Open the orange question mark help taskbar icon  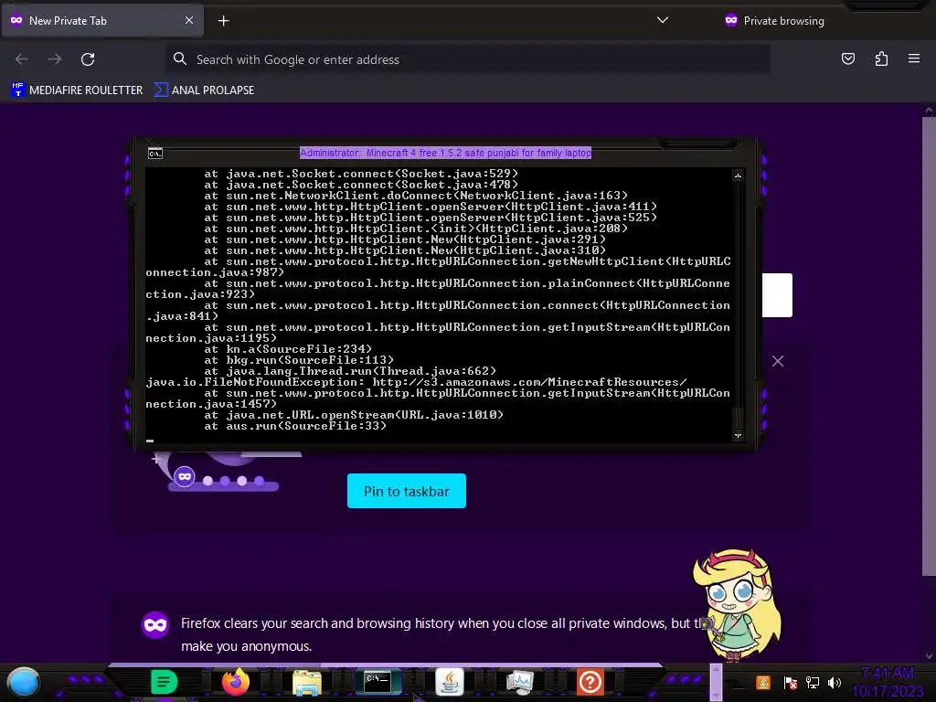tap(590, 682)
